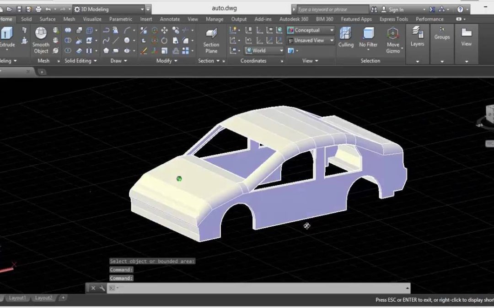Select the solid Intersect icon in Solid Editing
494x308 pixels.
[68, 50]
